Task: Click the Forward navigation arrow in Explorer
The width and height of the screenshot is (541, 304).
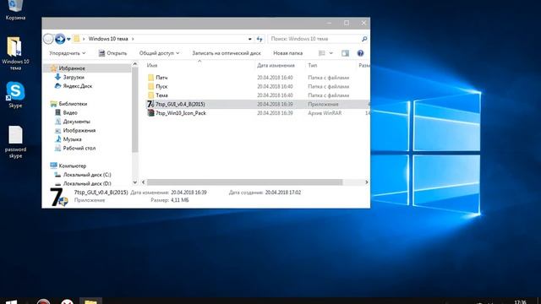Action: (60, 39)
